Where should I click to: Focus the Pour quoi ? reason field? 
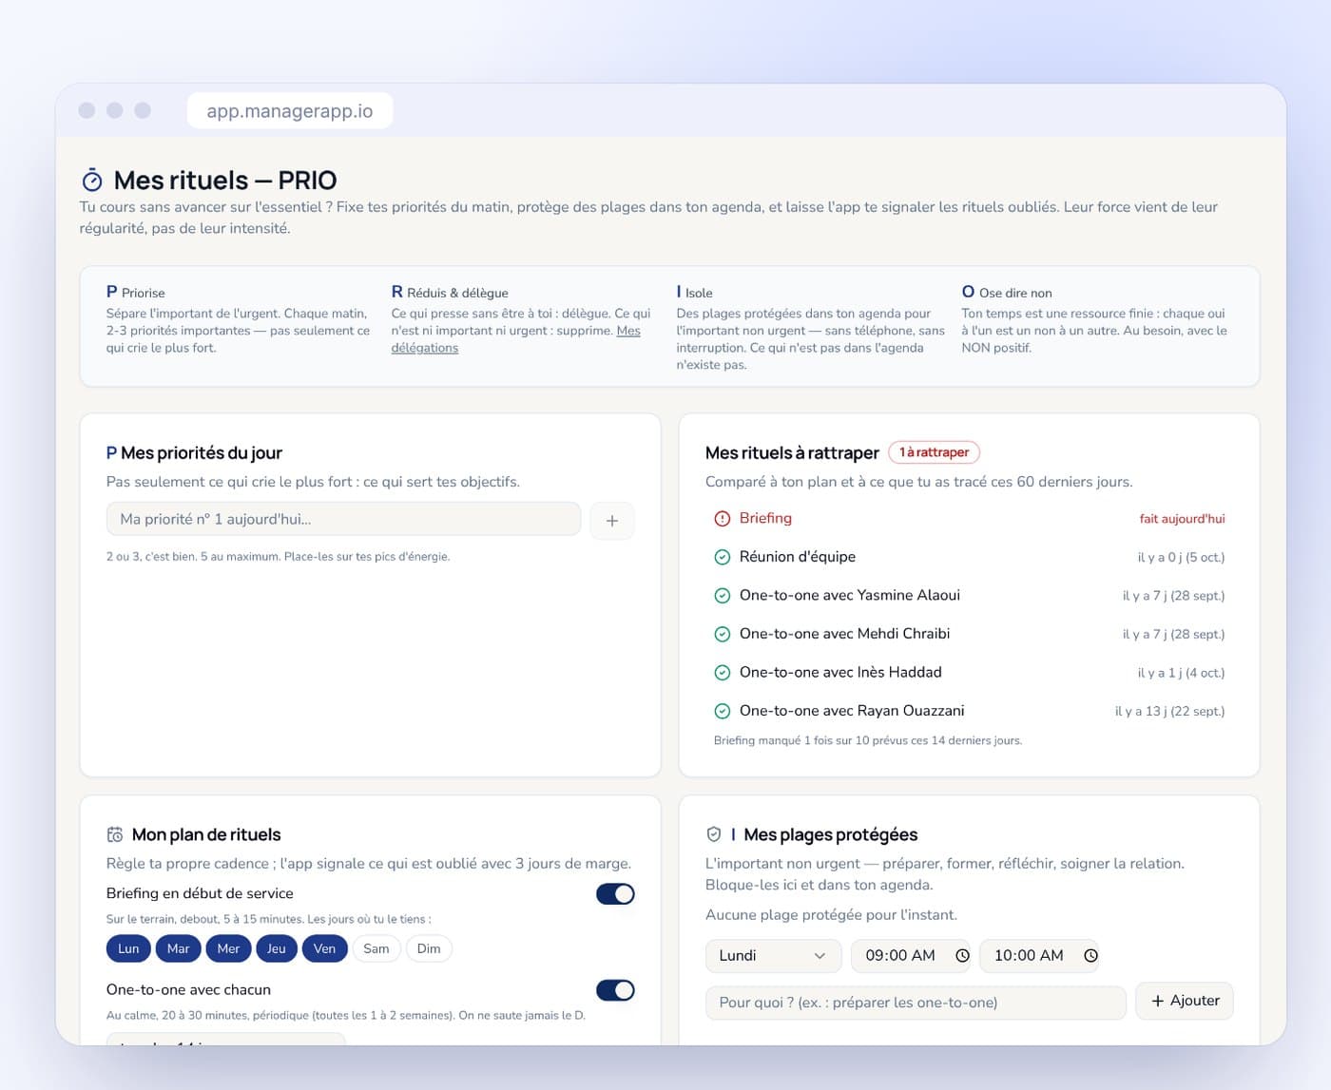(x=916, y=1003)
